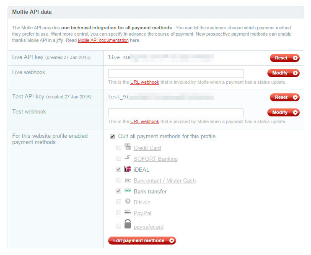Click 'Test API key' row label
311x255 pixels.
pos(52,97)
